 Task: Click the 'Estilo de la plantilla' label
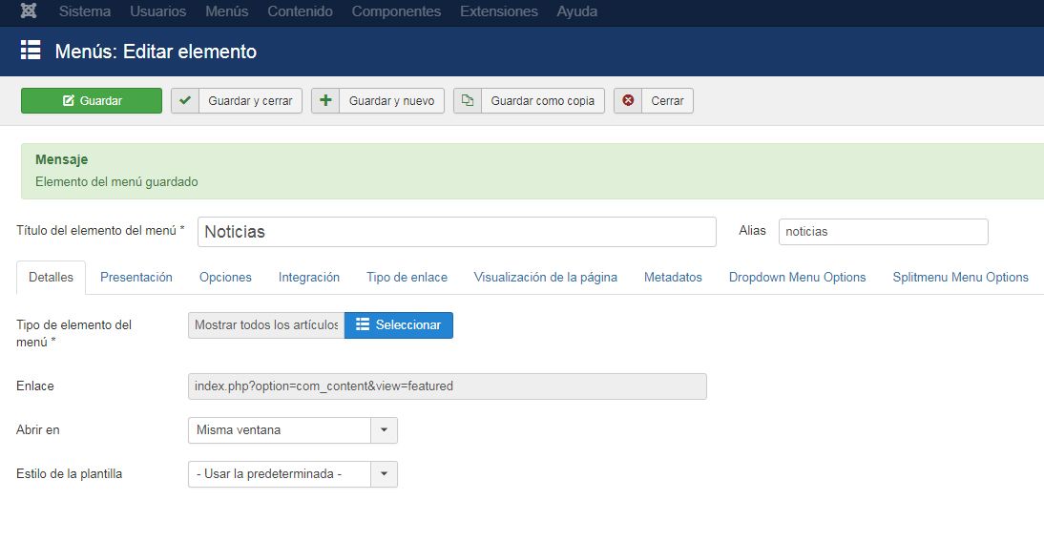[x=70, y=474]
